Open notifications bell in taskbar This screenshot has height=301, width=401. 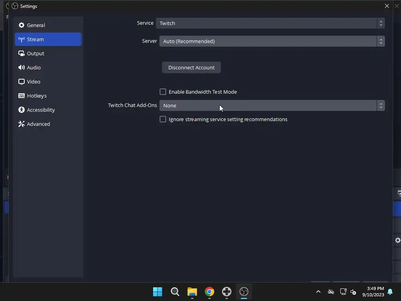(x=390, y=292)
